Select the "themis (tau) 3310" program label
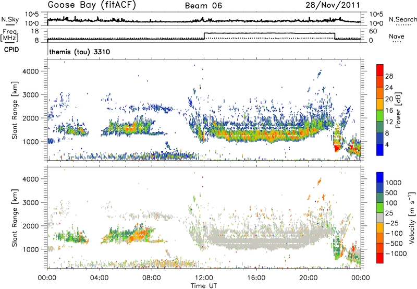This screenshot has height=289, width=417. 80,52
